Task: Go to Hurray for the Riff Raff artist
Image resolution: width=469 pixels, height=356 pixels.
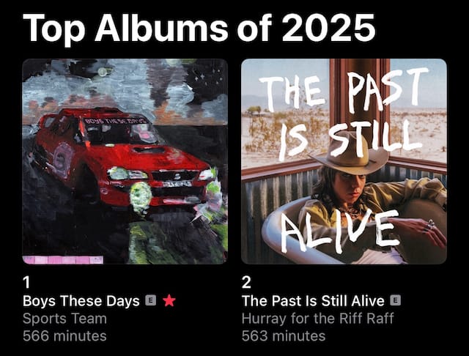Action: (317, 319)
